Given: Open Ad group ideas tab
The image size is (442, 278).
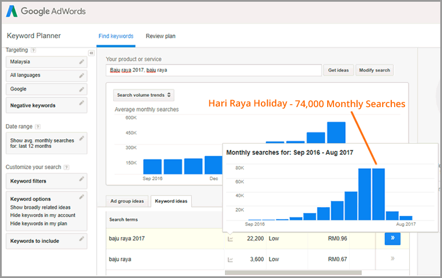Looking at the screenshot, I should (127, 201).
